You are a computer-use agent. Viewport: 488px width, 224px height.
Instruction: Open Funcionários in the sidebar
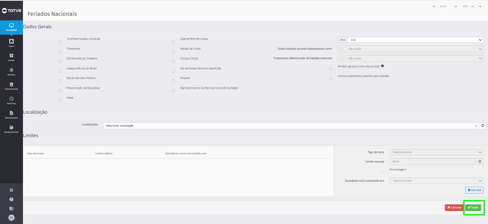(11, 86)
